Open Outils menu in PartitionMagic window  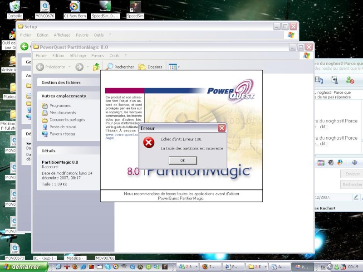pyautogui.click(x=114, y=55)
